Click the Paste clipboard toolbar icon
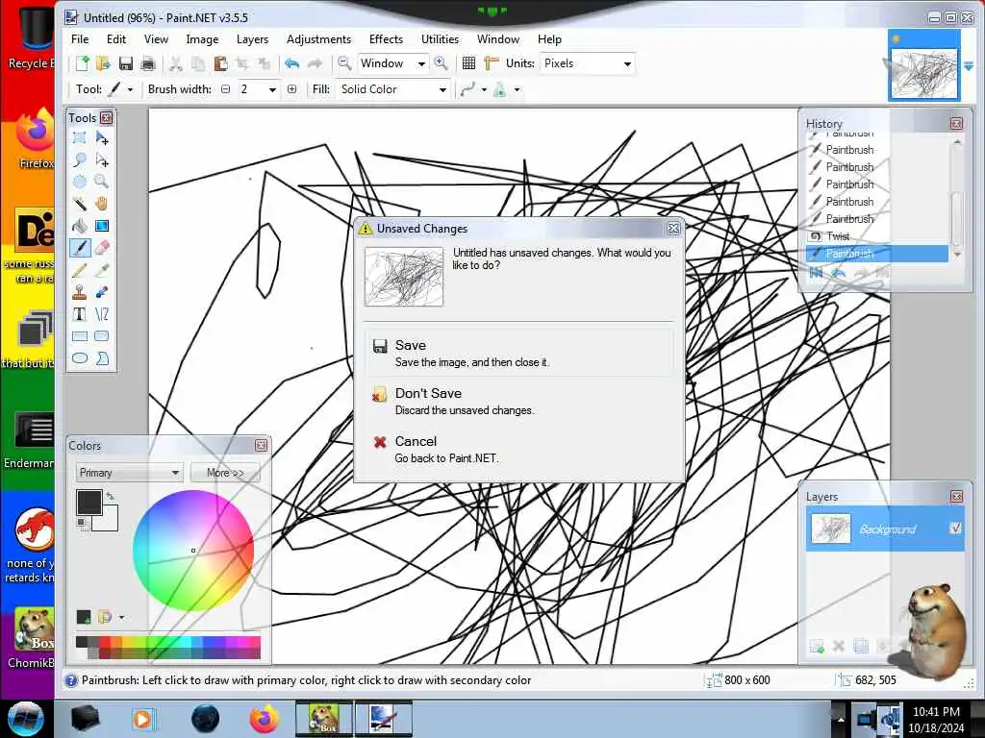Image resolution: width=985 pixels, height=738 pixels. [x=220, y=63]
